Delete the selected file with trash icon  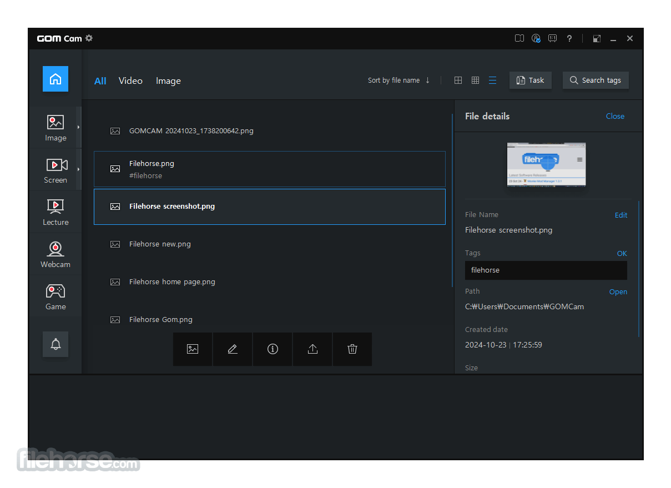pyautogui.click(x=352, y=349)
